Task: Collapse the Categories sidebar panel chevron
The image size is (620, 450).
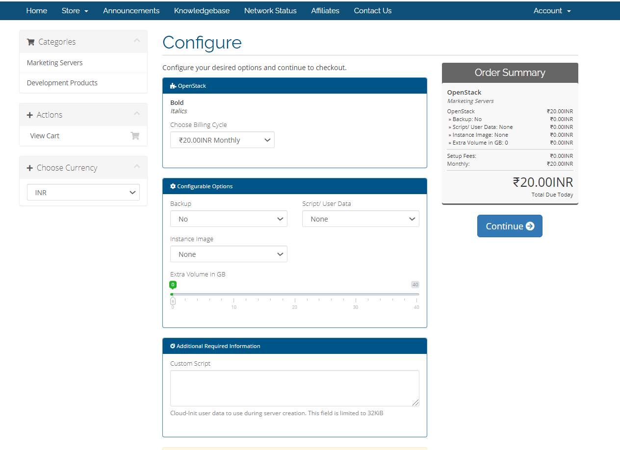Action: coord(137,41)
